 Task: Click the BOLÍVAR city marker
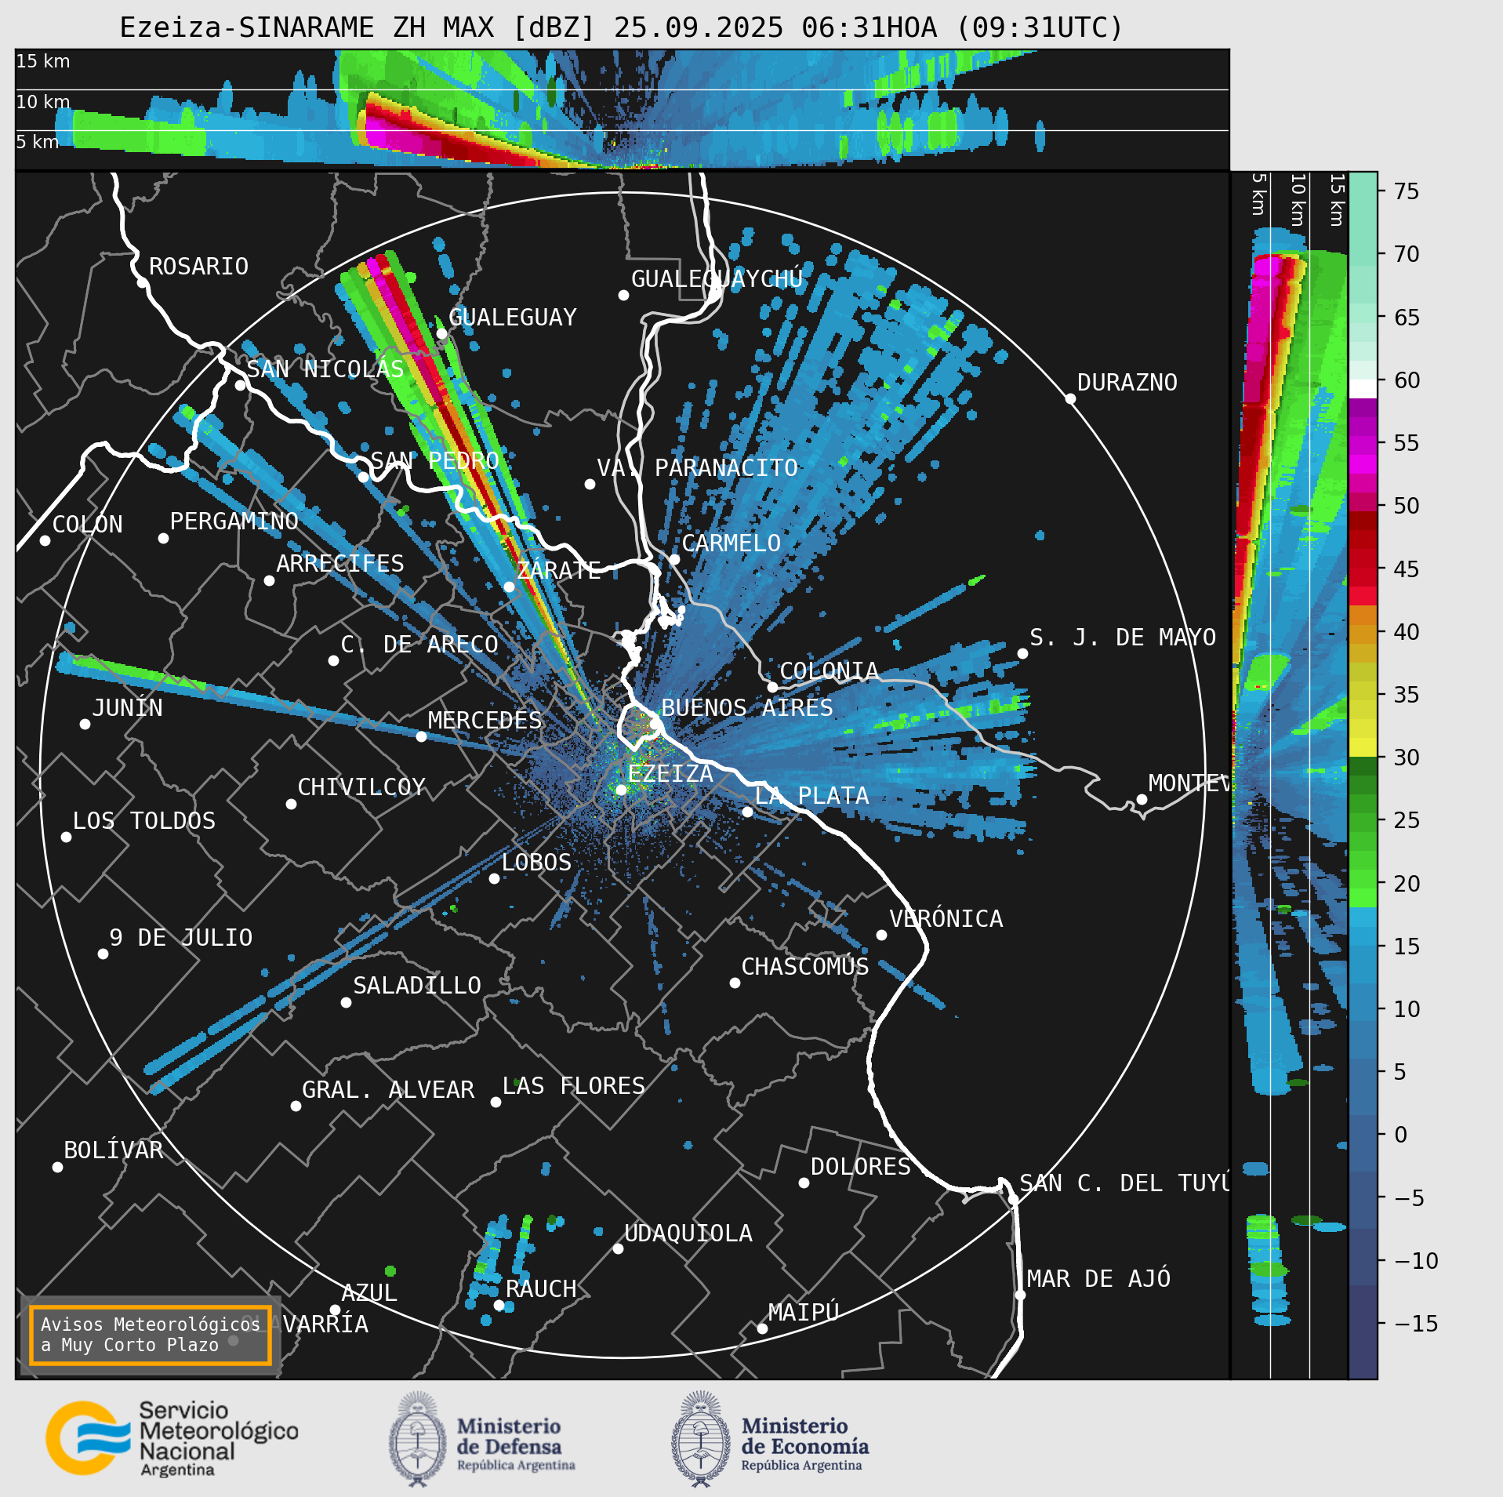[57, 1167]
